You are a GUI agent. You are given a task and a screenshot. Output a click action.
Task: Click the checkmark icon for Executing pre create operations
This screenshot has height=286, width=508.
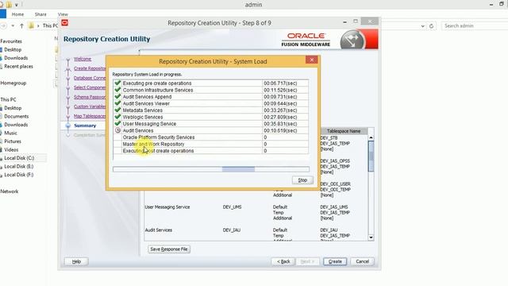117,83
